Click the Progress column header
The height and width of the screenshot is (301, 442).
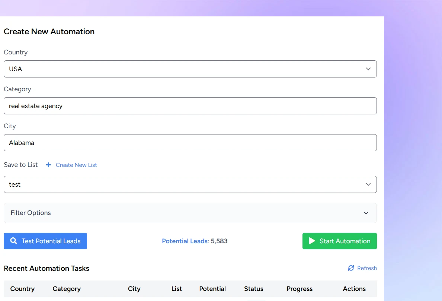[x=300, y=289]
